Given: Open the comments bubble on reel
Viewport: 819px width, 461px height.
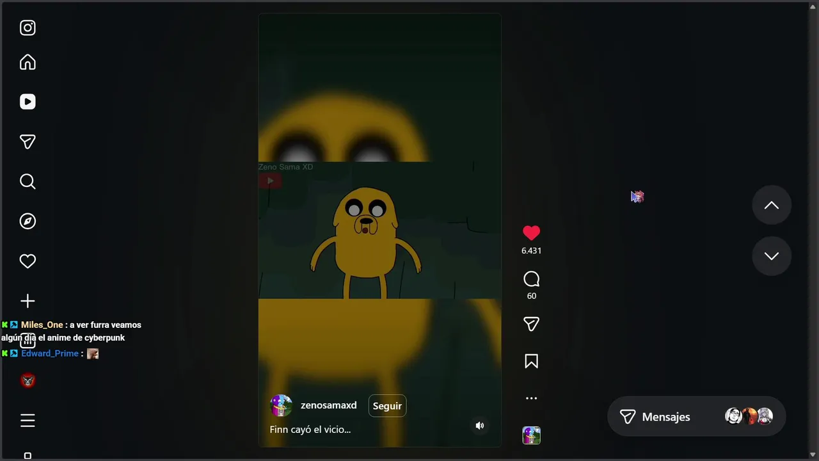Looking at the screenshot, I should click(531, 279).
